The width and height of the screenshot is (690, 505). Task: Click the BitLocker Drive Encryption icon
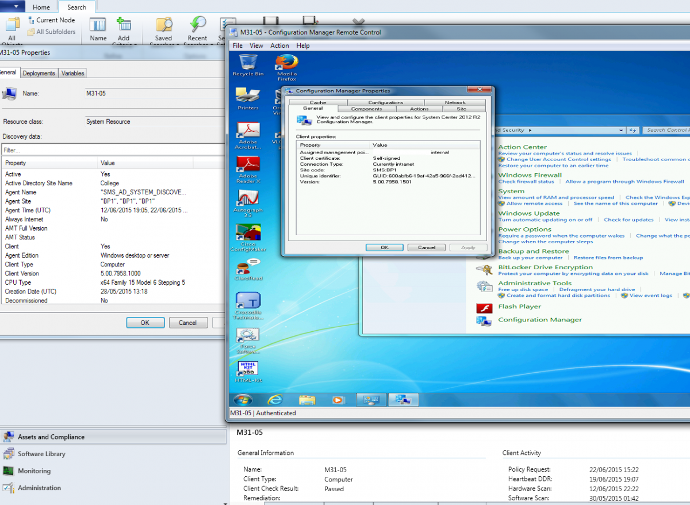click(484, 270)
